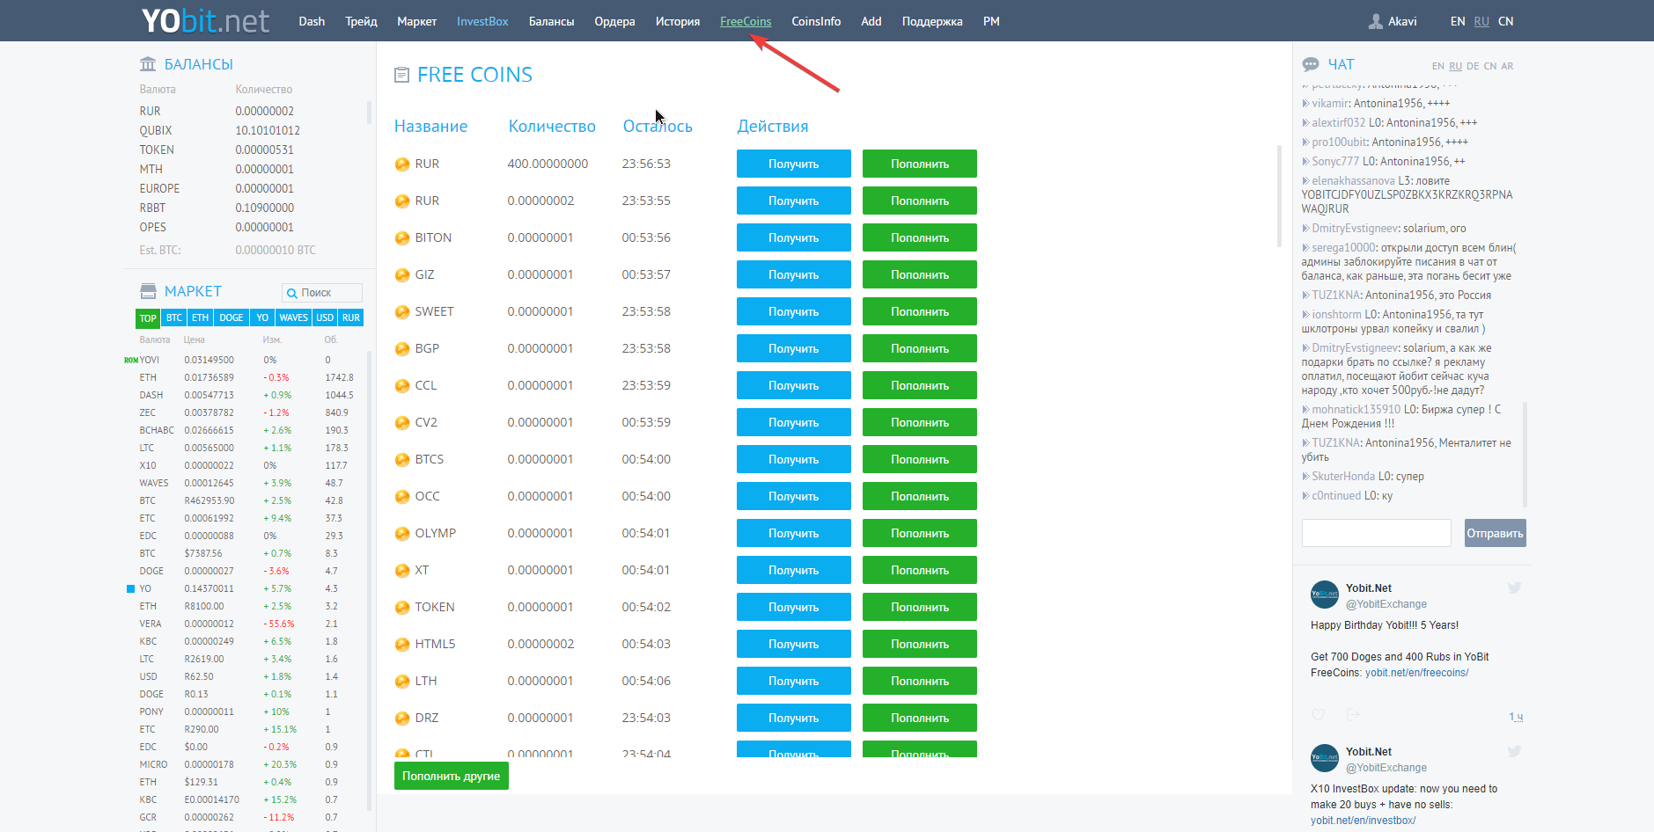Click the Twitter bird icon on birthday tweet
1654x832 pixels.
point(1514,588)
